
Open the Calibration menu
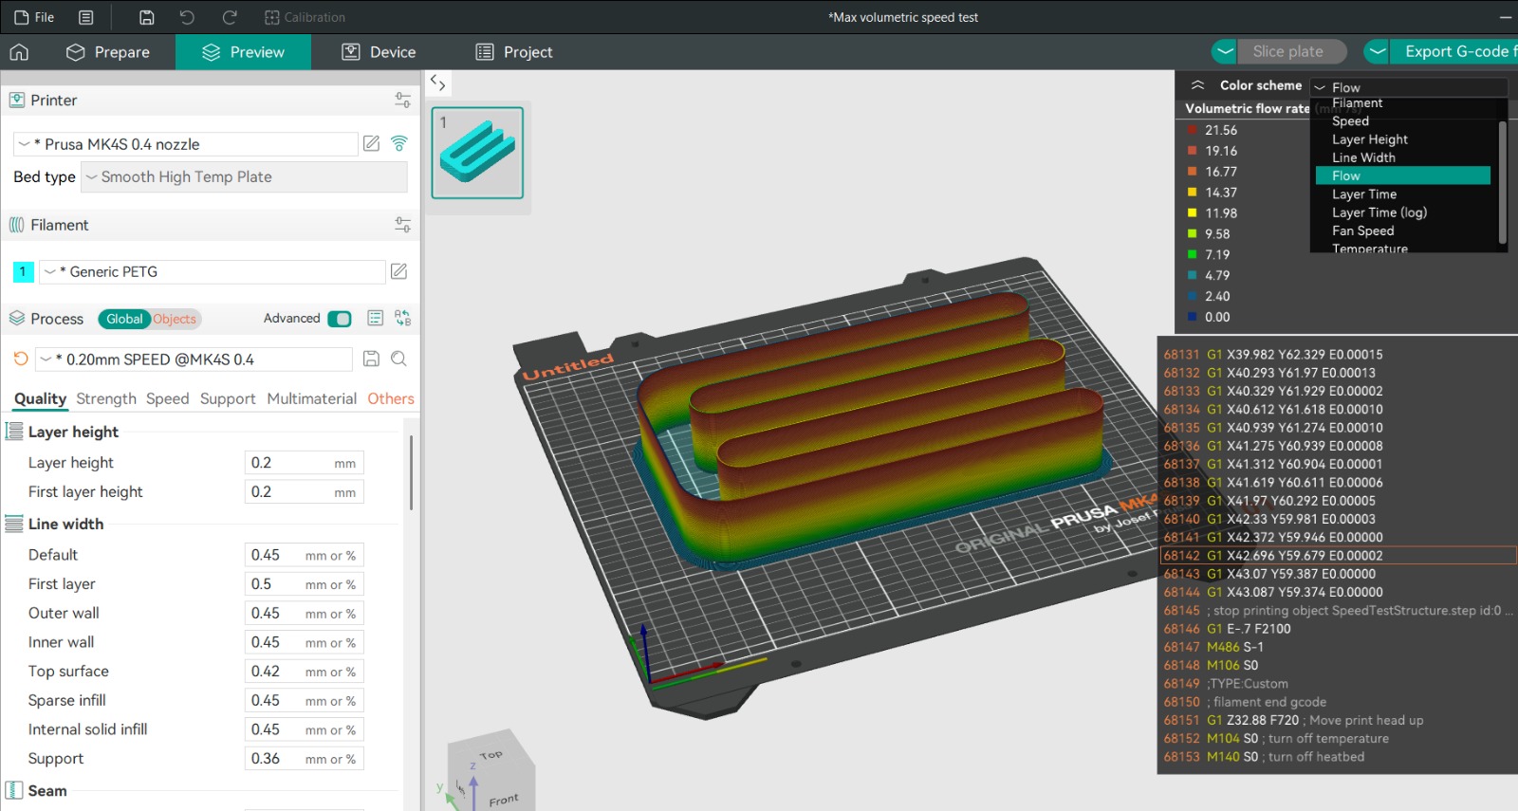305,17
